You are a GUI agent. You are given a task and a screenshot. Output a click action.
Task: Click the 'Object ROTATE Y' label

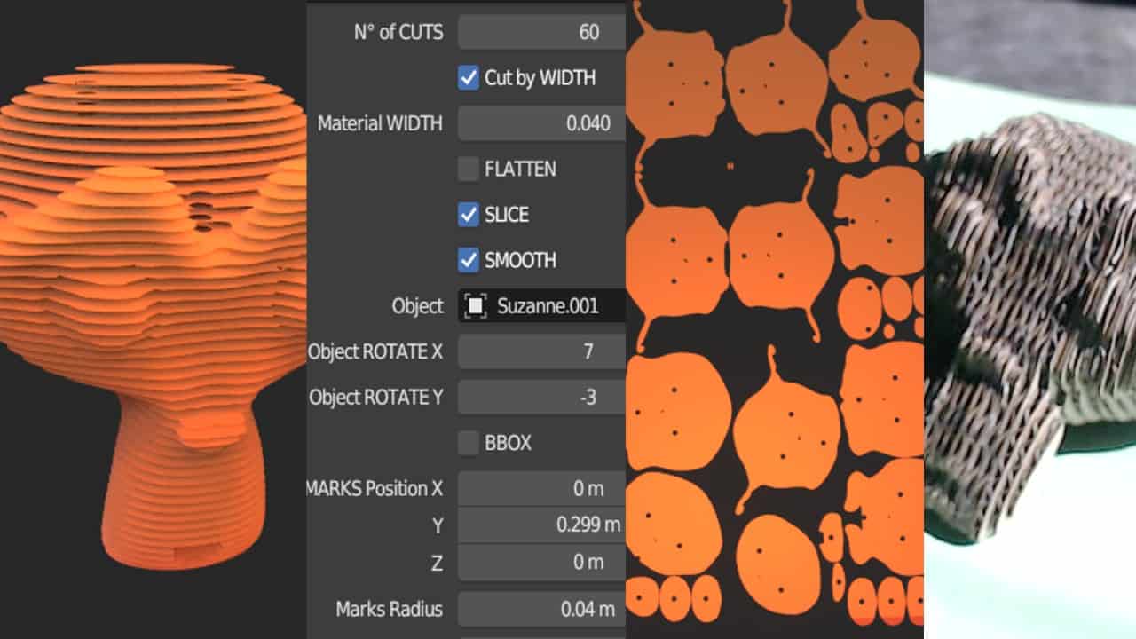click(x=375, y=398)
